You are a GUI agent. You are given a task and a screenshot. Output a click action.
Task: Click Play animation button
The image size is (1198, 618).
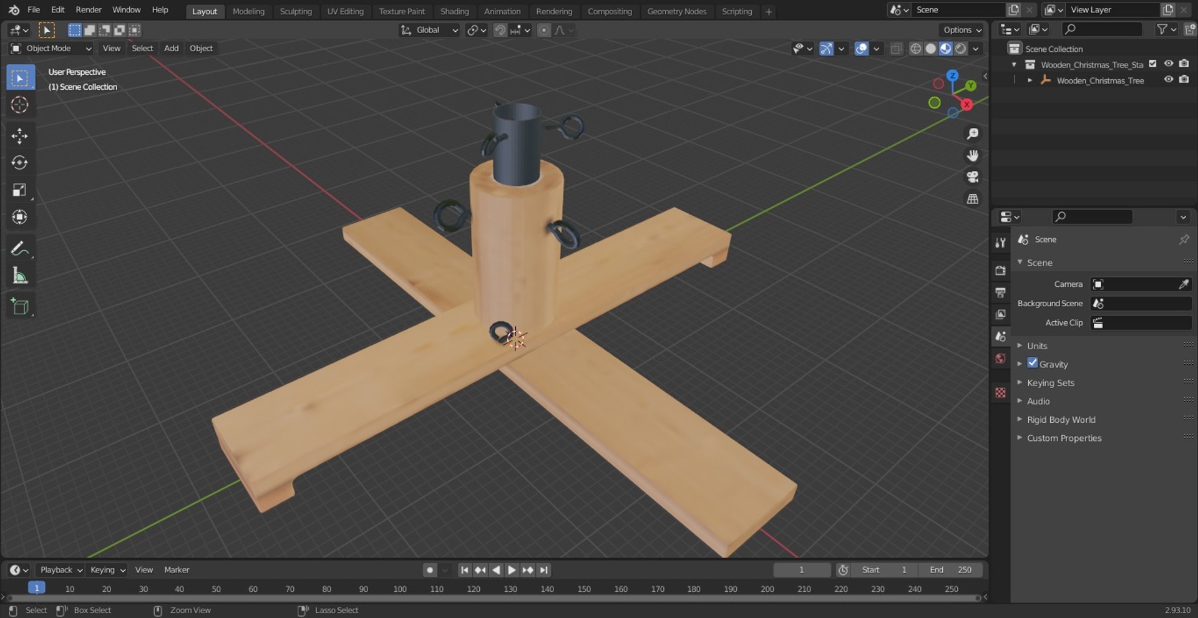[512, 570]
